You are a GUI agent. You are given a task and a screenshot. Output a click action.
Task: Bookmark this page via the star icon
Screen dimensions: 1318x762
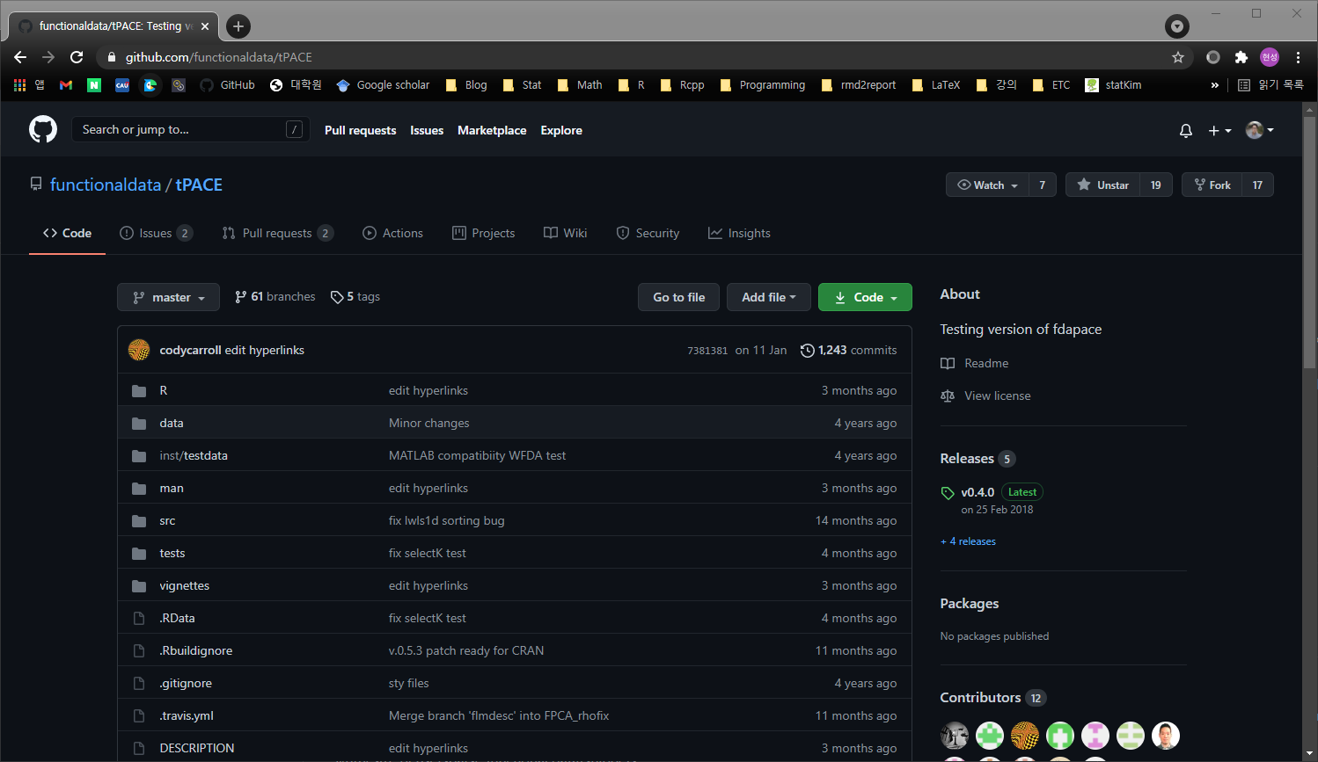click(1179, 57)
